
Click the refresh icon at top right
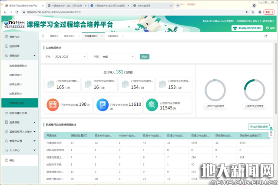click(x=266, y=36)
